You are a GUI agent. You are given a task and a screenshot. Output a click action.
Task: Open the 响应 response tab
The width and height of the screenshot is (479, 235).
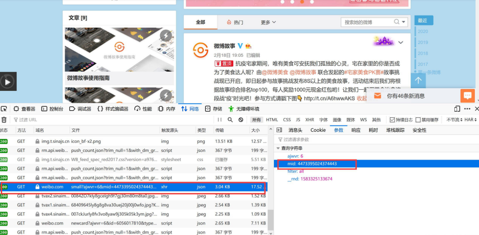click(x=356, y=130)
